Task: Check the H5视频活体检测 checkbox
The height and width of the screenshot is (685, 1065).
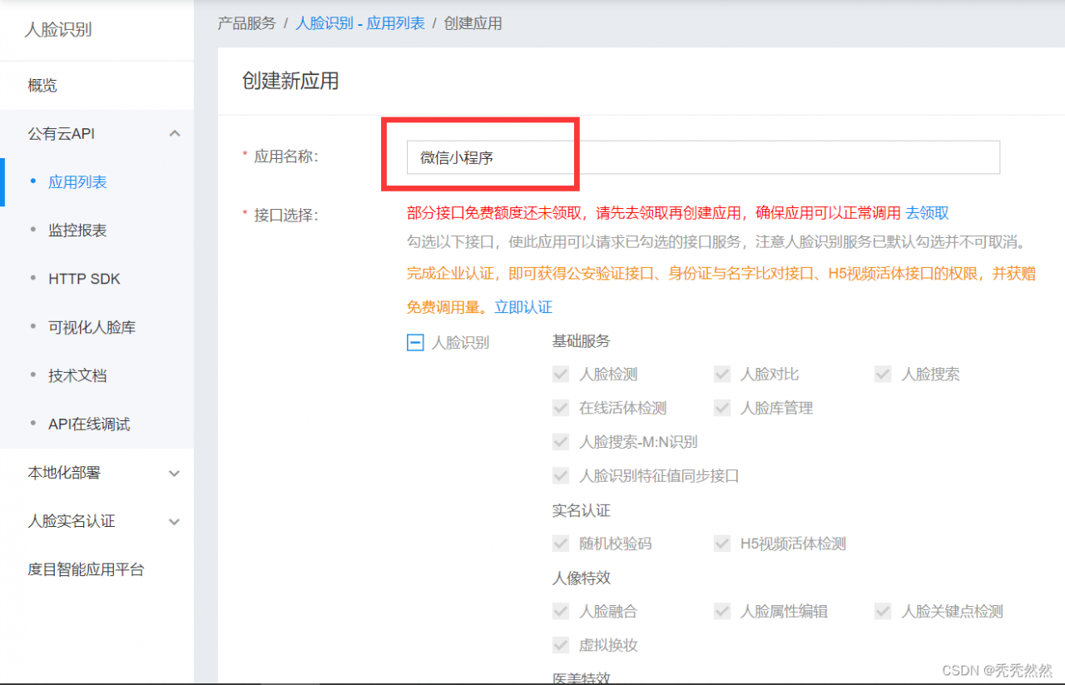Action: [x=721, y=544]
